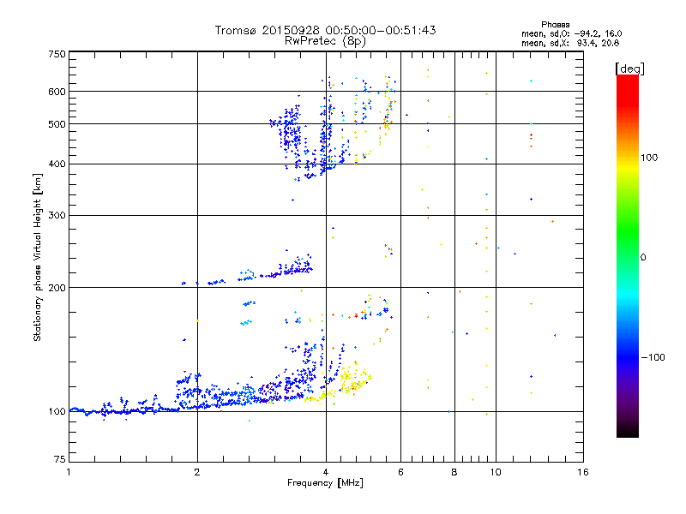Click the '8' x-axis tick label
The image size is (686, 514).
(454, 472)
